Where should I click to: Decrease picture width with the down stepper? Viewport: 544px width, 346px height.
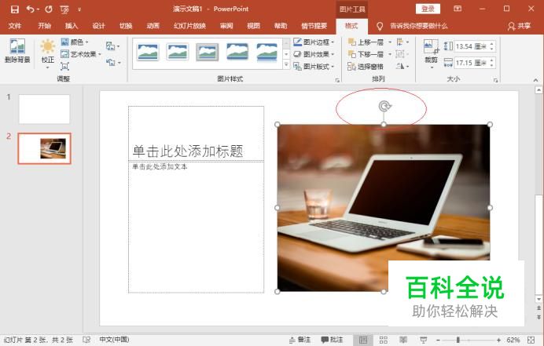pos(491,65)
